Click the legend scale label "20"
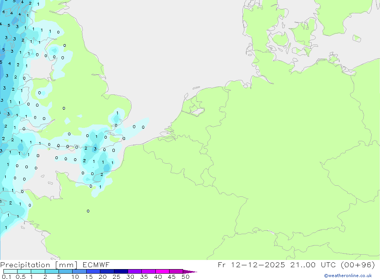 103,277
